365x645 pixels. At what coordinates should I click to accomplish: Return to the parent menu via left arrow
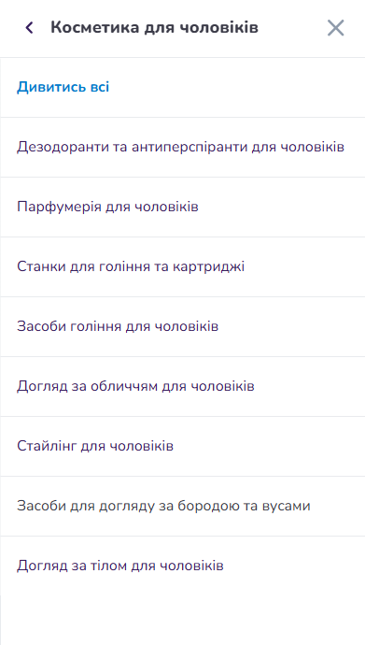(x=29, y=28)
